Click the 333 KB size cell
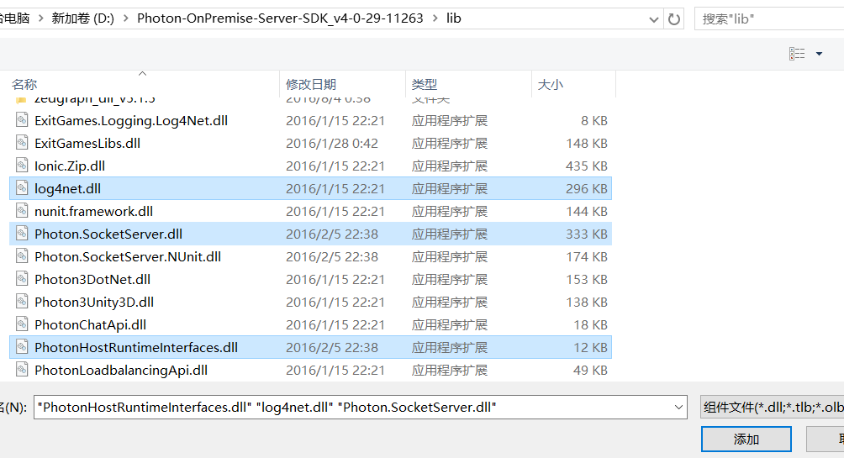This screenshot has width=844, height=458. tap(586, 234)
